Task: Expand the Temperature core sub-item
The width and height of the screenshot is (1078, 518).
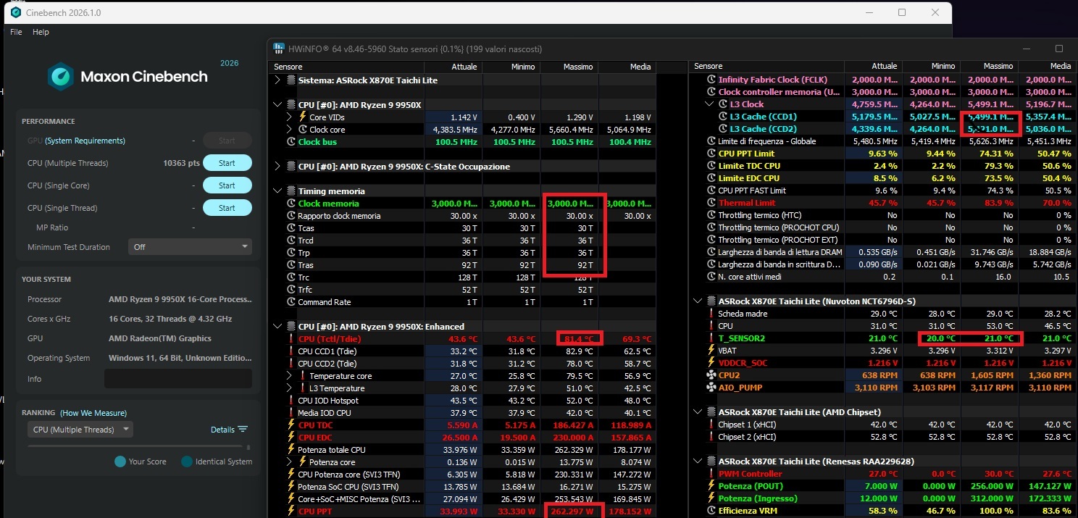Action: 289,376
